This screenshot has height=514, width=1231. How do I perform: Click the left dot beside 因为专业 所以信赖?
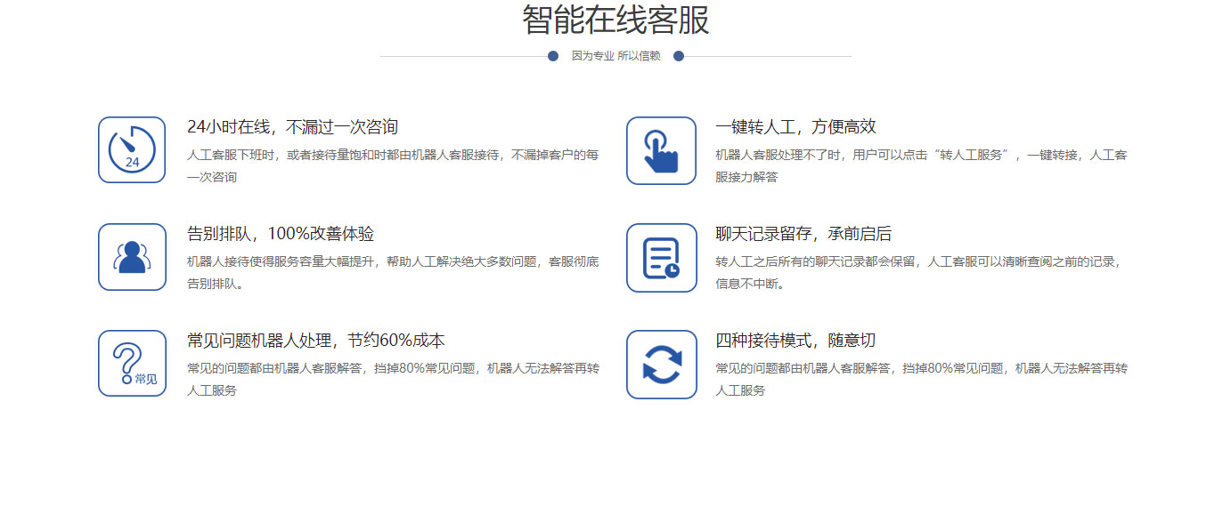tap(553, 56)
